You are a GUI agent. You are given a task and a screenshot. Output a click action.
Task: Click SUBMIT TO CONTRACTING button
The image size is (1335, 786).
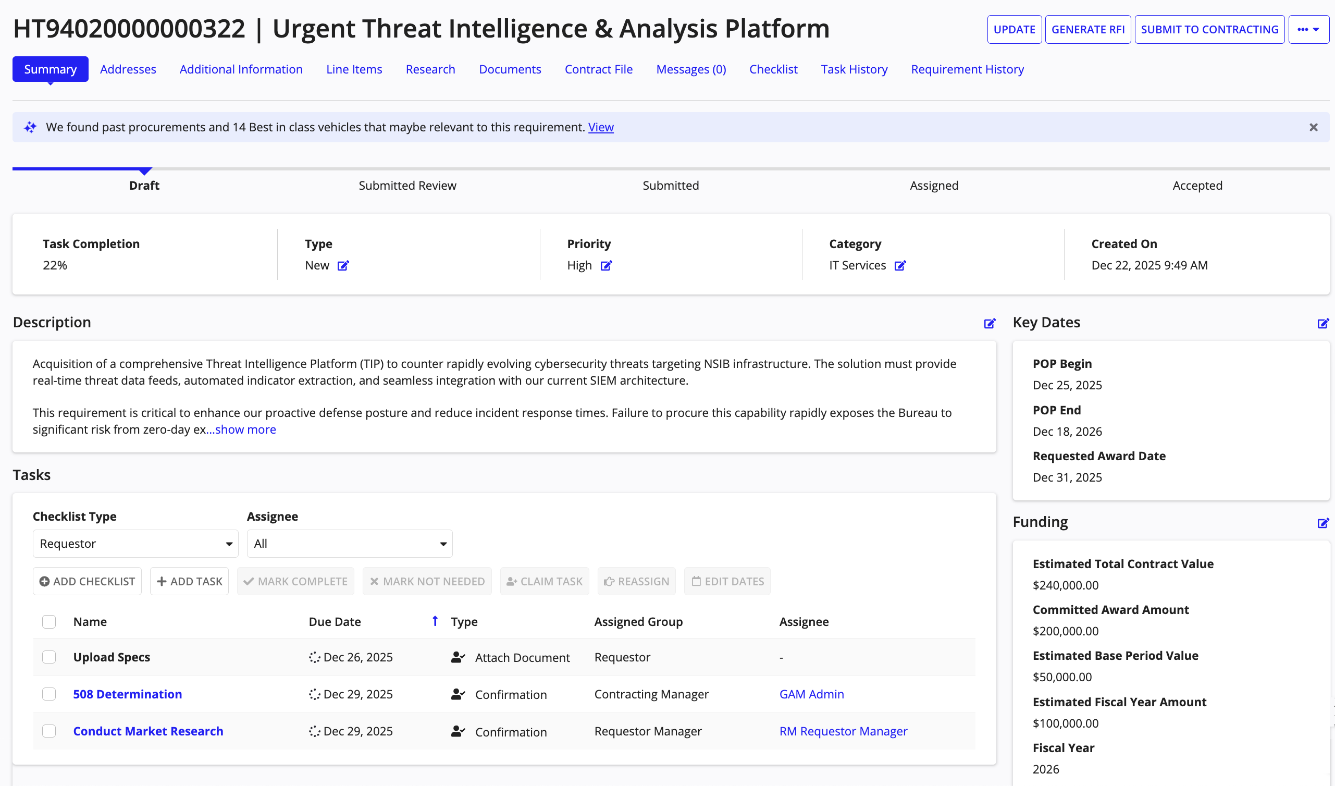(x=1209, y=30)
